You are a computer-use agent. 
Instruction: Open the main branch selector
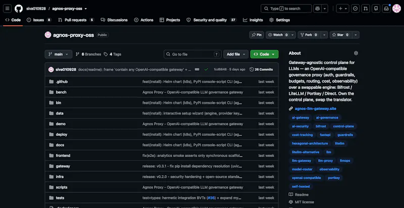(x=59, y=55)
